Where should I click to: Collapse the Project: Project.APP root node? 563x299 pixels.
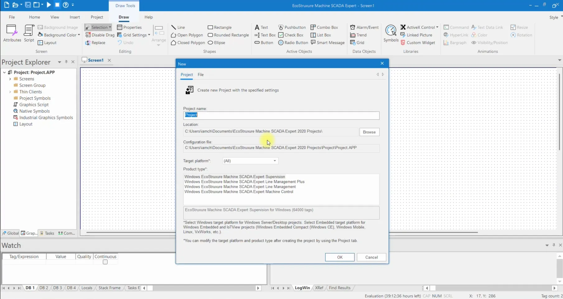4,72
